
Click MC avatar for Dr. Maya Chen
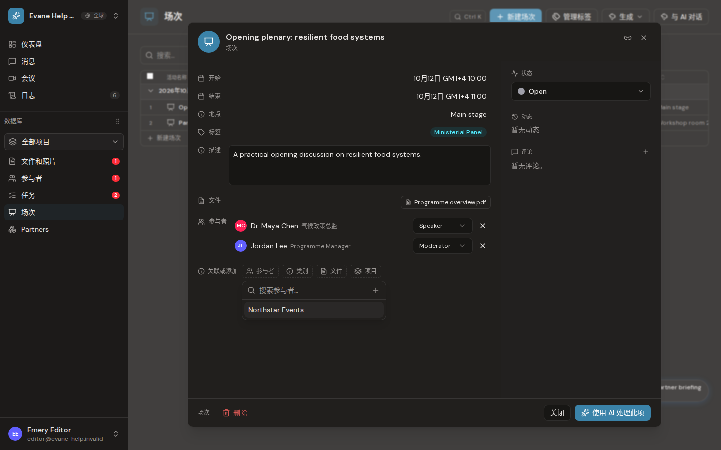coord(241,226)
